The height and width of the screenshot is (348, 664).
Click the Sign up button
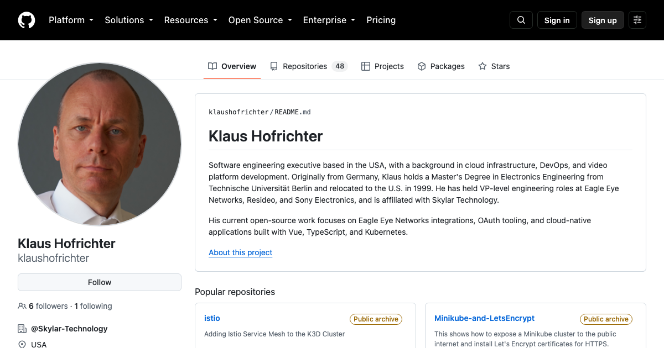(x=603, y=20)
